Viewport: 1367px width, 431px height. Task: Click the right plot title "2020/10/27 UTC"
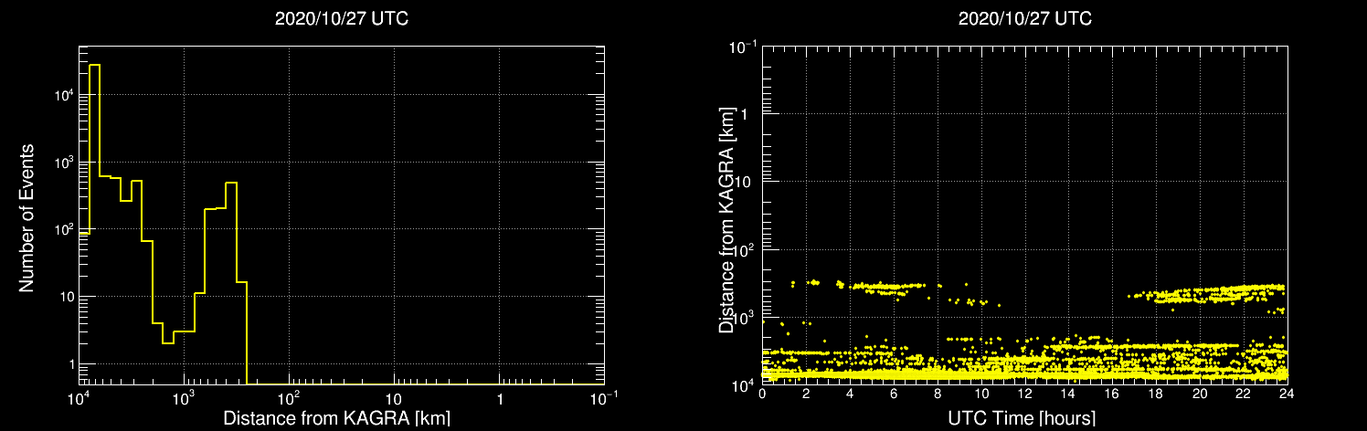[1024, 19]
